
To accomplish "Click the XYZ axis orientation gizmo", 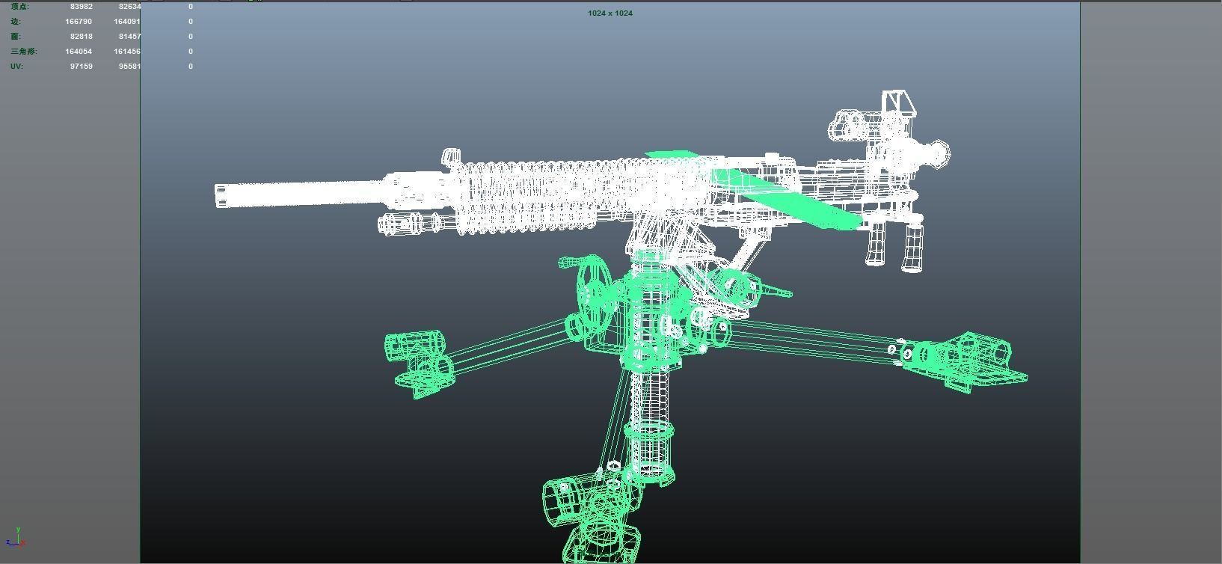I will [x=16, y=536].
